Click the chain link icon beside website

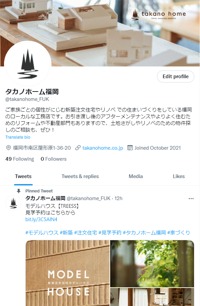[x=78, y=148]
